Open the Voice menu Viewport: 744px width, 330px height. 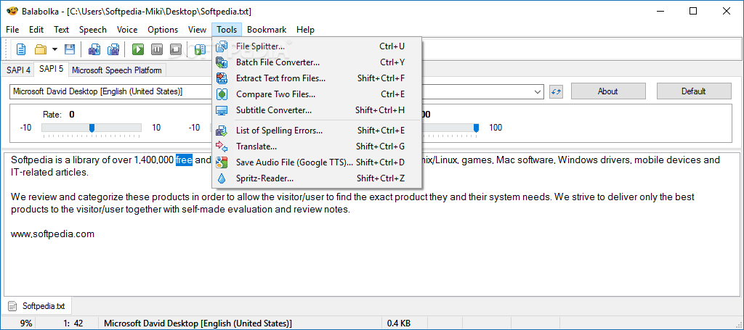point(127,29)
